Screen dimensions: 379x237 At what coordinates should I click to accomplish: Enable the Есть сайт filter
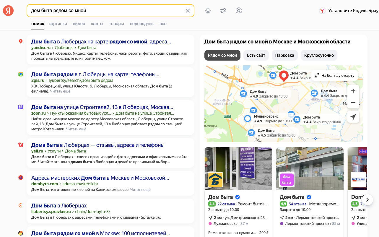tap(256, 55)
